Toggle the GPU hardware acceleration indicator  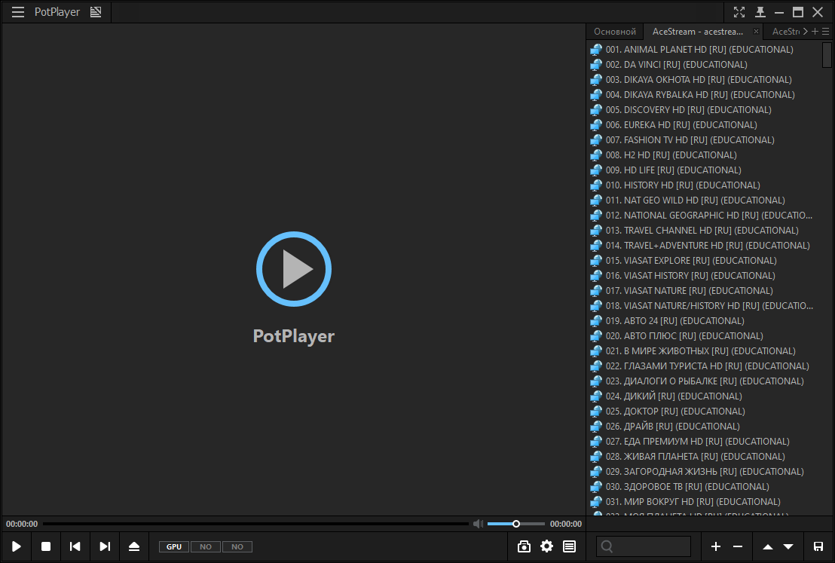(x=174, y=546)
